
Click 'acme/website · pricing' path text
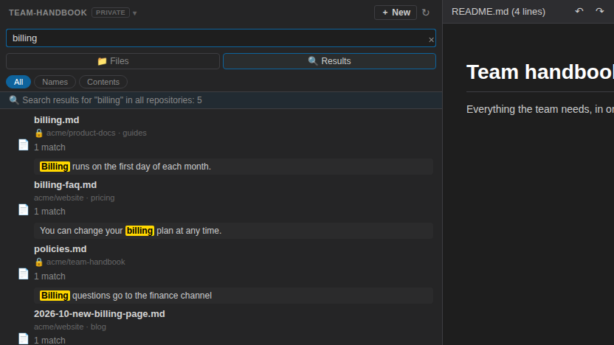coord(74,198)
